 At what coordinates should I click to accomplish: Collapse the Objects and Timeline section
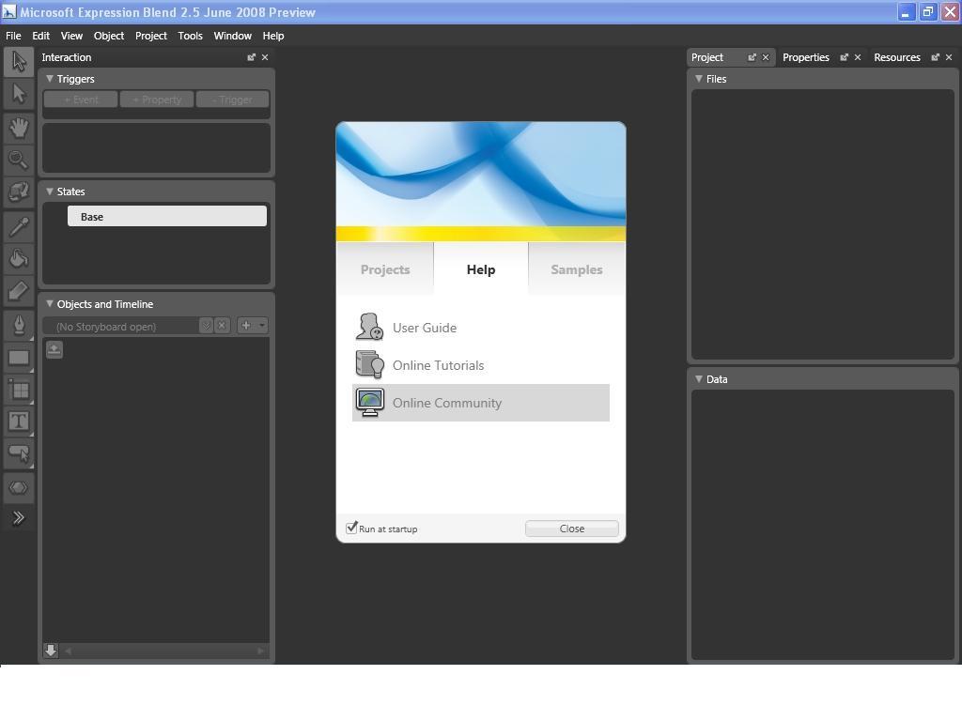pos(50,303)
